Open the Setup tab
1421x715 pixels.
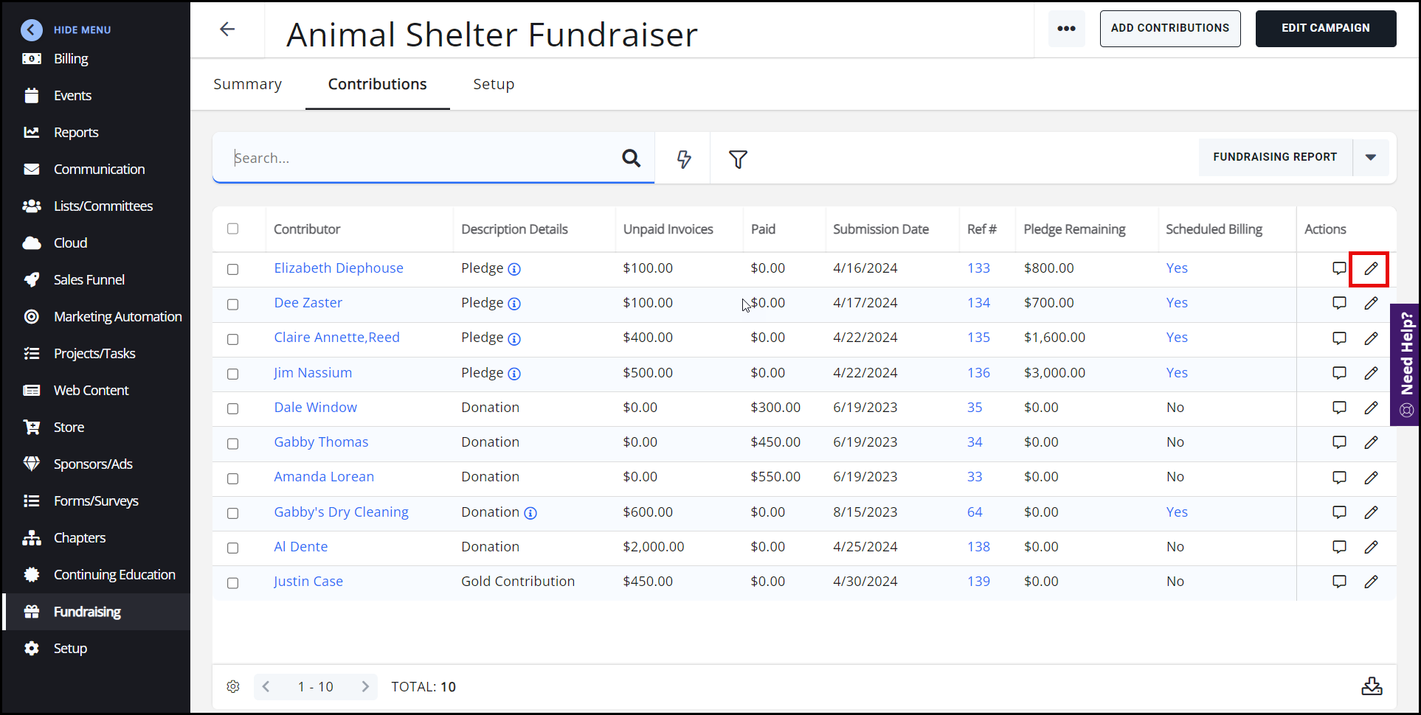tap(494, 84)
